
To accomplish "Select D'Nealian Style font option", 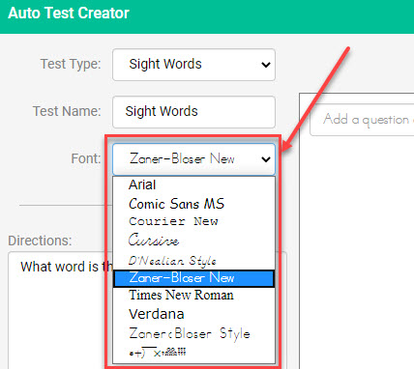I will tap(193, 260).
